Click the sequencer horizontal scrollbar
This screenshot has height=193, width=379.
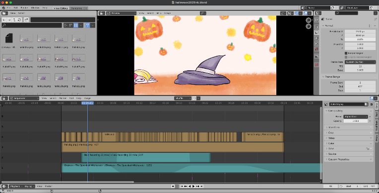tap(67, 182)
